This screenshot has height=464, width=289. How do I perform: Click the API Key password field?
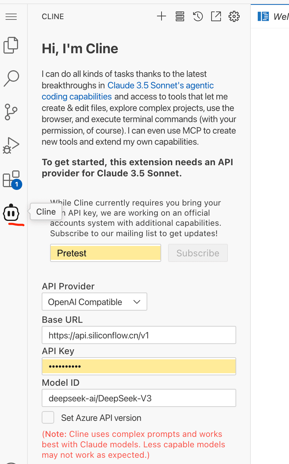[x=139, y=366]
